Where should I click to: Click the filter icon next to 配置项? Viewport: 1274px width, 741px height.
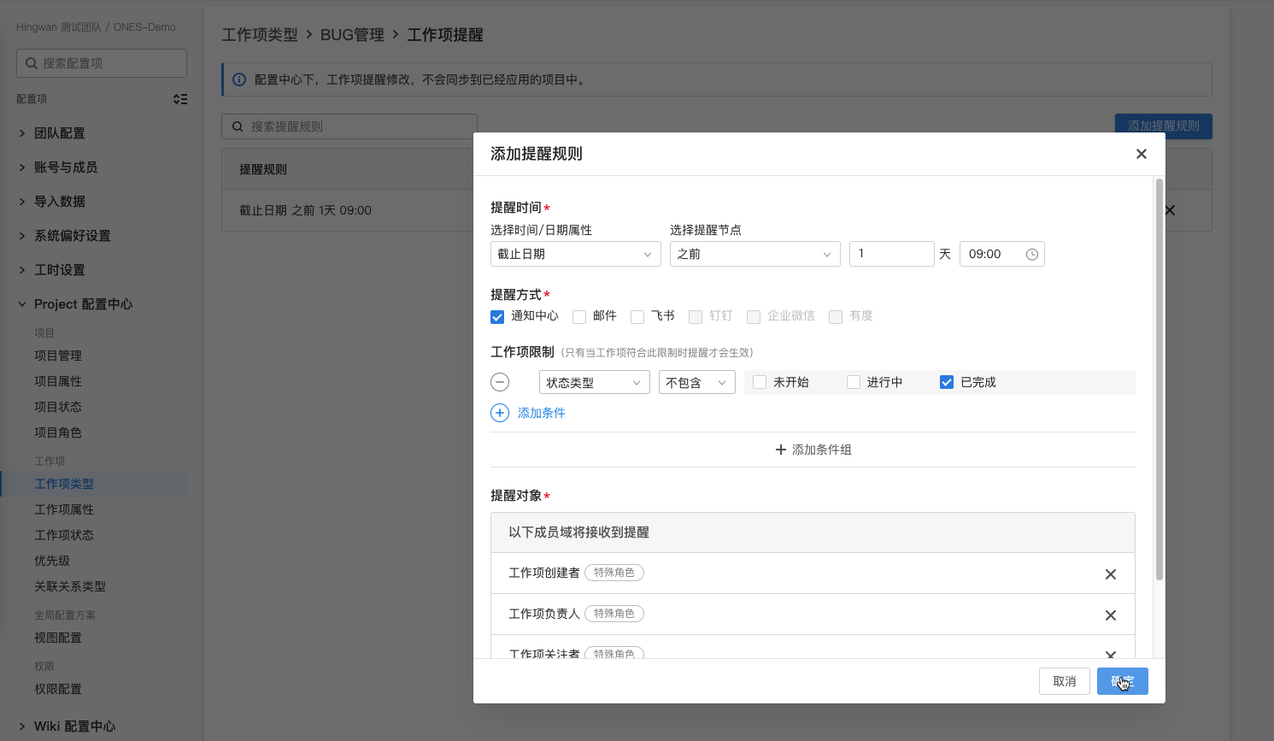(180, 98)
